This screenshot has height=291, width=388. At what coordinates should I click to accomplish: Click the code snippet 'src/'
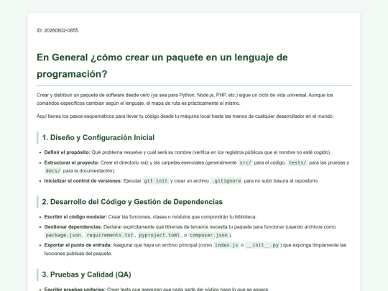click(x=246, y=163)
